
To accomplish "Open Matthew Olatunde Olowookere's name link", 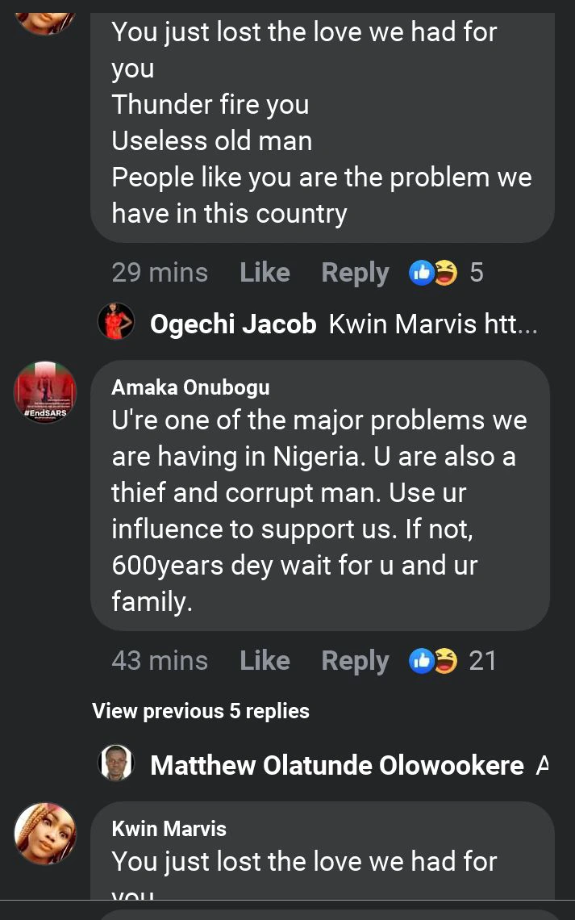I will [337, 765].
